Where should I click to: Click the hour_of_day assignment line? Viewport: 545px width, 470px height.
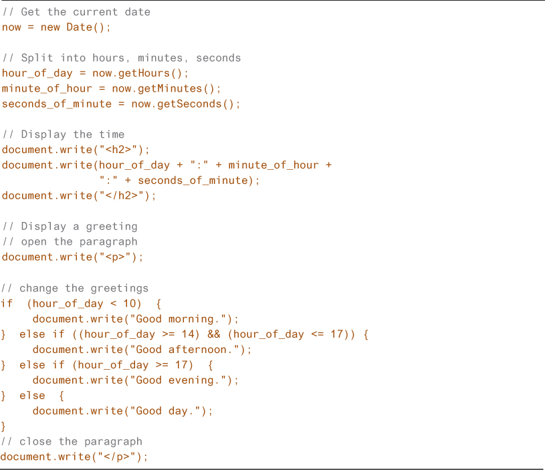point(96,74)
